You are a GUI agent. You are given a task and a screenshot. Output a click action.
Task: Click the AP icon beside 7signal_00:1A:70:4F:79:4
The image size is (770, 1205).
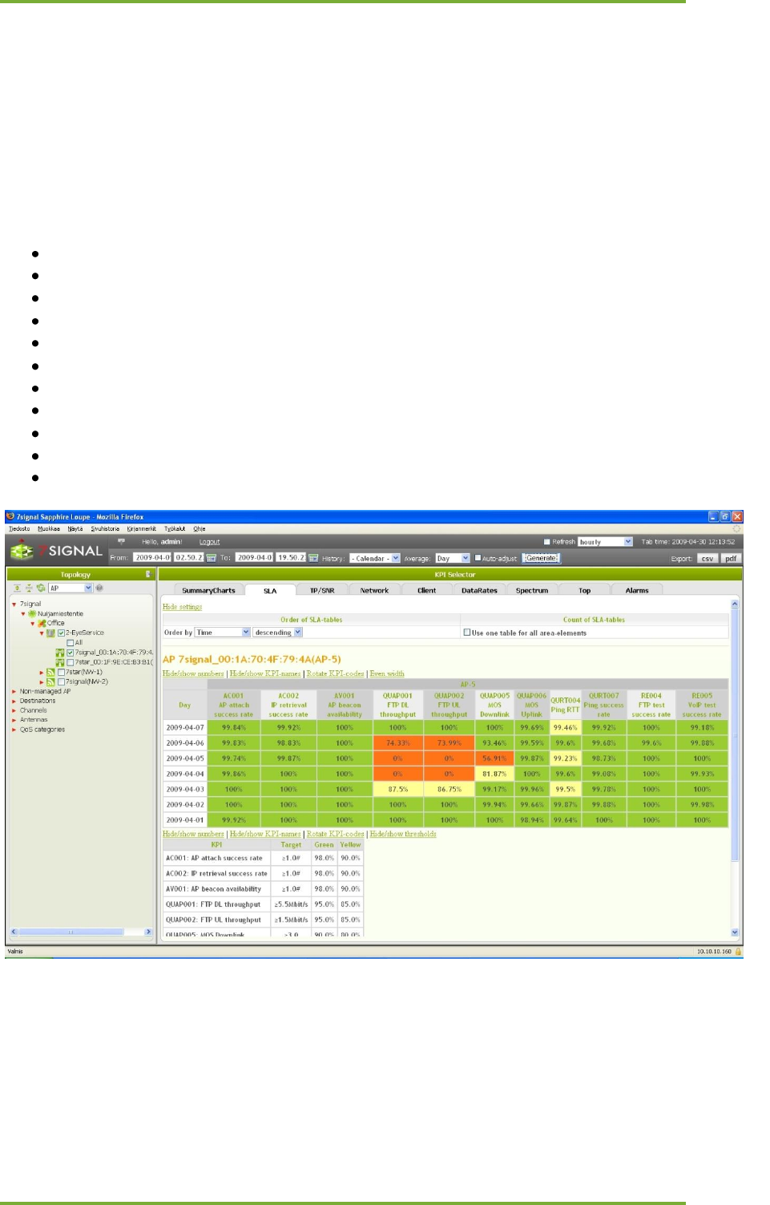pyautogui.click(x=60, y=652)
